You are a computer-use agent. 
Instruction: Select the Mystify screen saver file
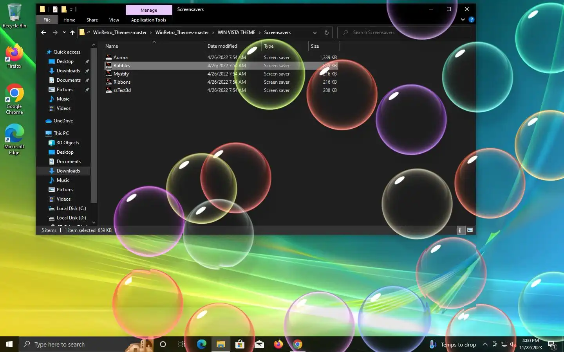221,74
